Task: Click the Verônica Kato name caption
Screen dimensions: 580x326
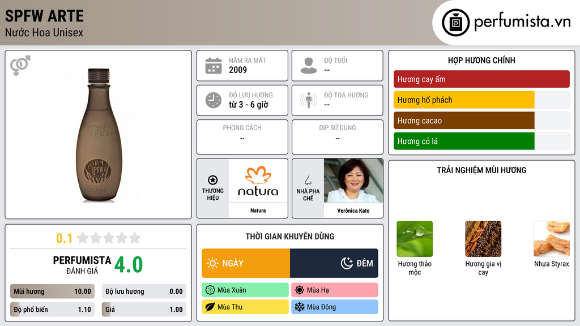Action: (353, 211)
